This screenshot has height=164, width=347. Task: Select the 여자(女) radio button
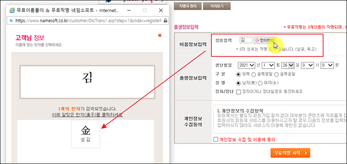point(260,83)
